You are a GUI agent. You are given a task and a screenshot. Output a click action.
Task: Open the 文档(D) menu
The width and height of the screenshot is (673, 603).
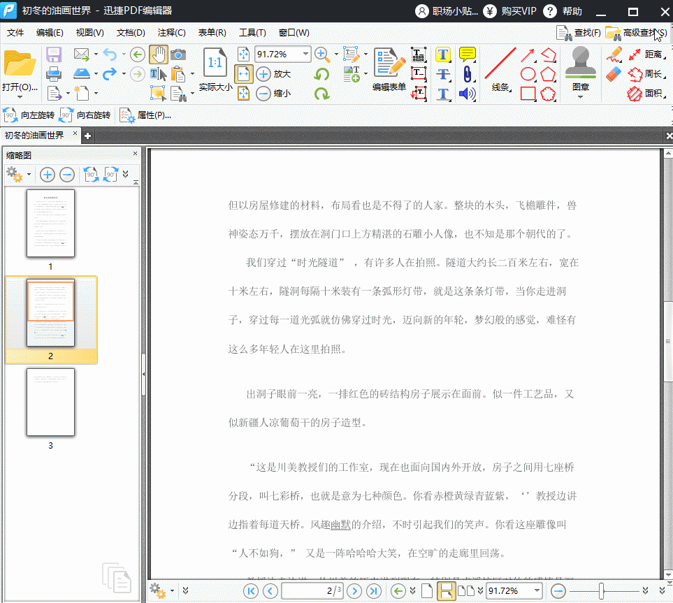[x=131, y=33]
